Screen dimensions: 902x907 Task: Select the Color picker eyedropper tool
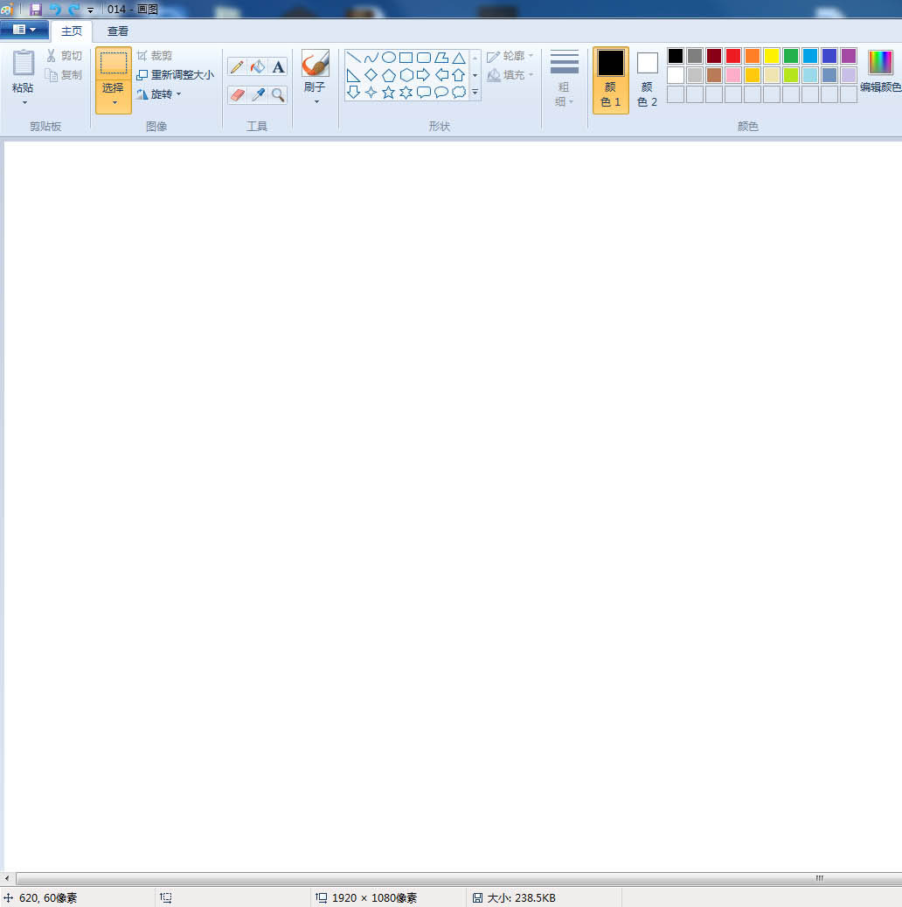(x=258, y=94)
